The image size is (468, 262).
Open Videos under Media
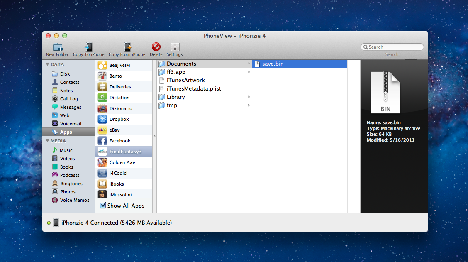click(68, 159)
